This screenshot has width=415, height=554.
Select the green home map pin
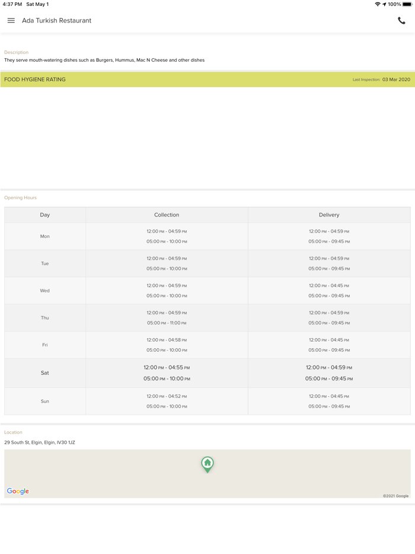click(x=207, y=464)
